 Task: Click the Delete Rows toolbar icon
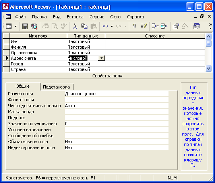pyautogui.click(x=164, y=26)
